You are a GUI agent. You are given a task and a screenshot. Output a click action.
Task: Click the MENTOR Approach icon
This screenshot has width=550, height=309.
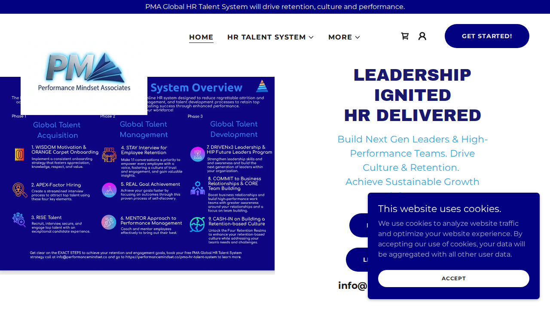point(109,222)
